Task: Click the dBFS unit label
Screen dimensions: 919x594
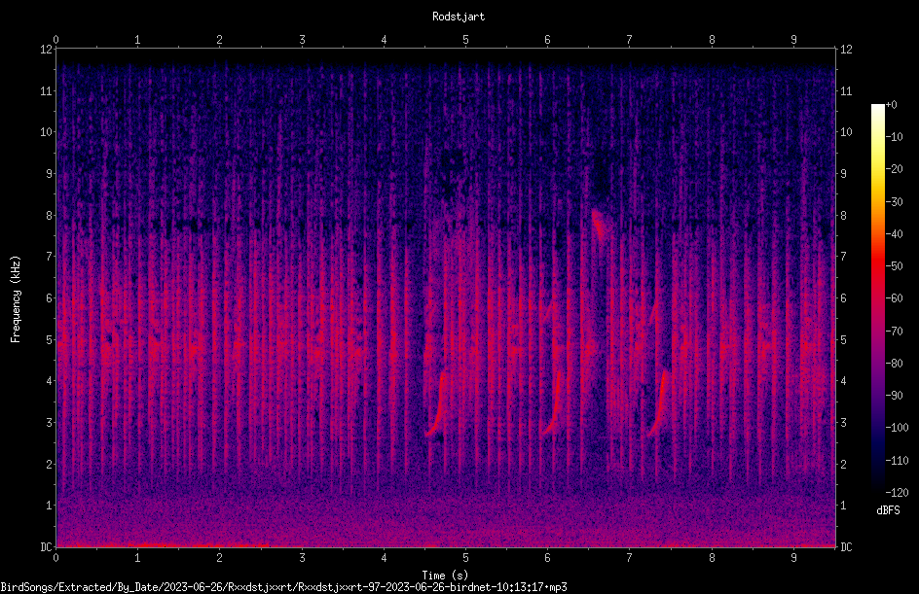Action: tap(888, 510)
